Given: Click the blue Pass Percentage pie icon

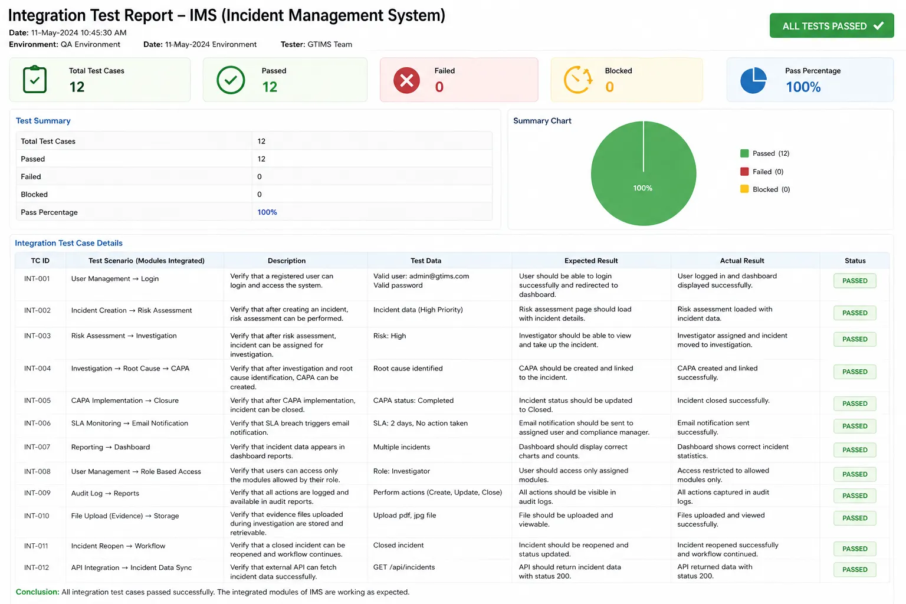Looking at the screenshot, I should [x=753, y=80].
